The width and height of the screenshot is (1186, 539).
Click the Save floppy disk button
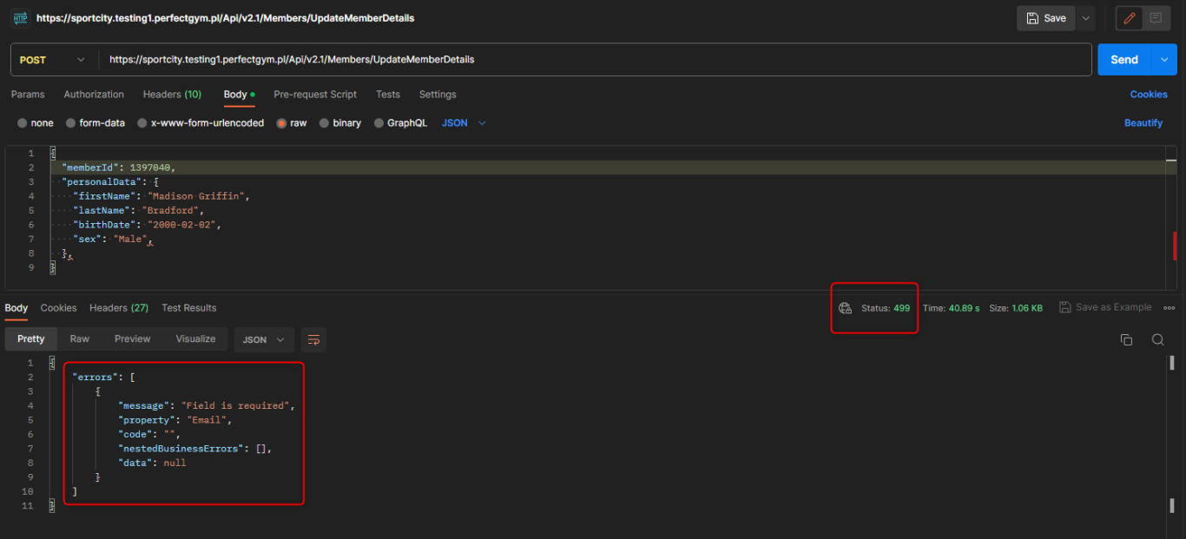[x=1046, y=18]
